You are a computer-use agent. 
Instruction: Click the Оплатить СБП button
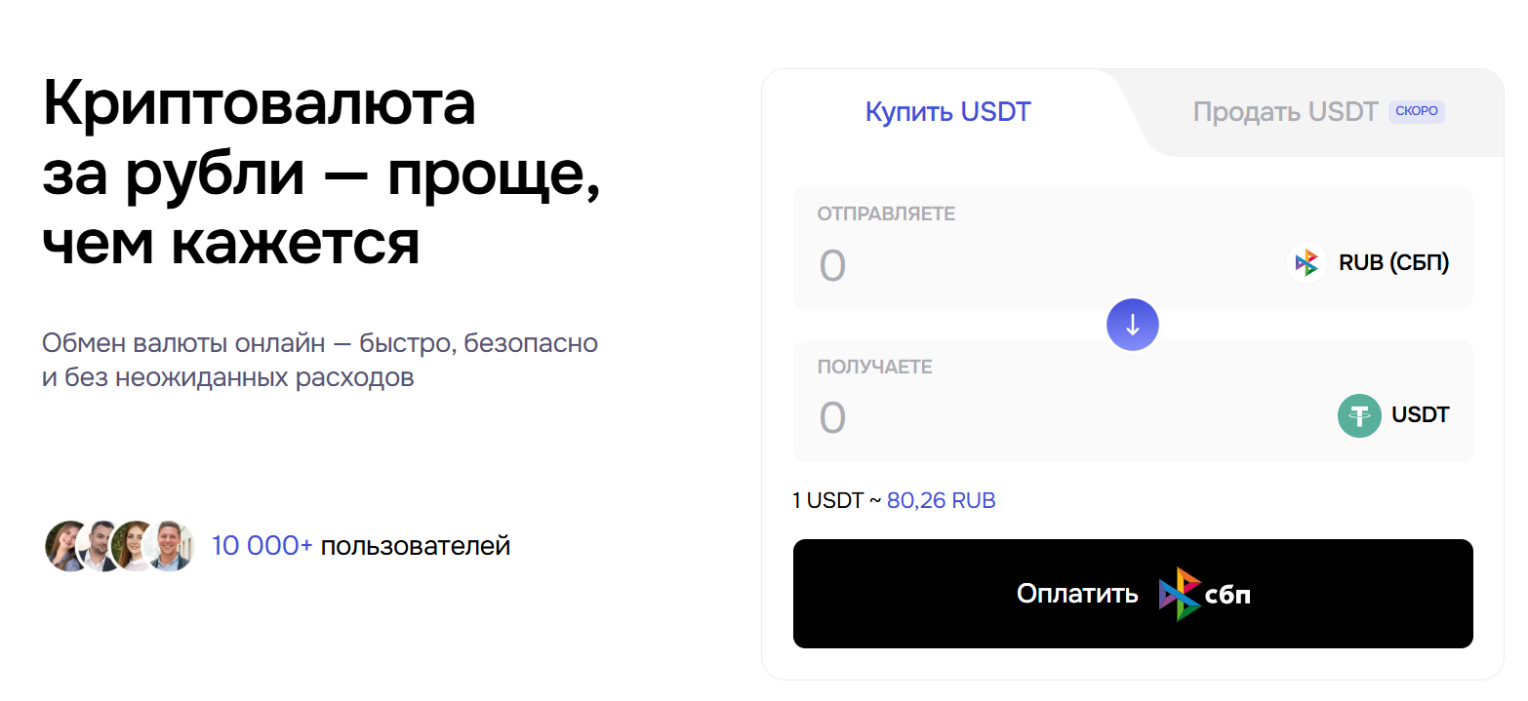(x=1133, y=594)
